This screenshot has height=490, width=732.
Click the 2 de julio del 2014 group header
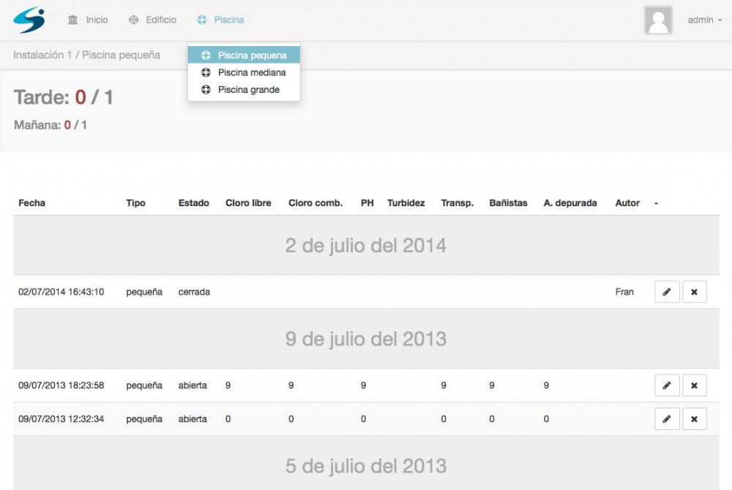365,245
